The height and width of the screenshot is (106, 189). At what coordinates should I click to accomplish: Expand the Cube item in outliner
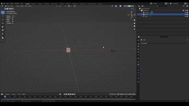142,14
